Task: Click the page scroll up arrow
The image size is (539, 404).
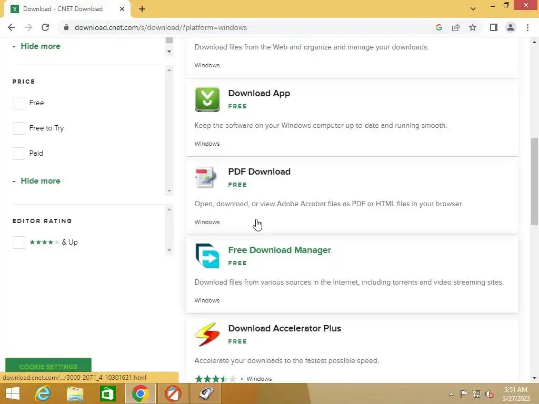Action: (x=534, y=42)
